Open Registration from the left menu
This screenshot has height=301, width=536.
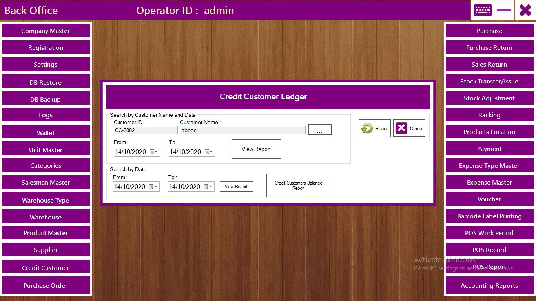point(46,47)
